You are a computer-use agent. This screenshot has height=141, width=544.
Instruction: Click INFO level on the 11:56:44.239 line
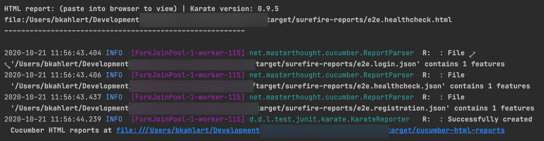coord(114,119)
